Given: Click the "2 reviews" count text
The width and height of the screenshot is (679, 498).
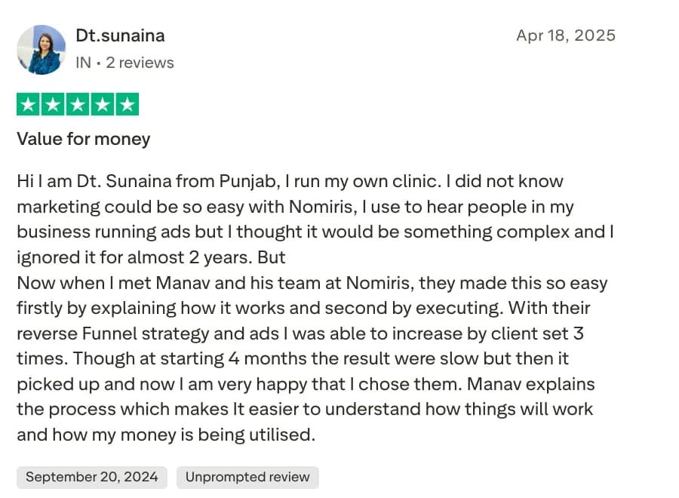Looking at the screenshot, I should tap(140, 63).
